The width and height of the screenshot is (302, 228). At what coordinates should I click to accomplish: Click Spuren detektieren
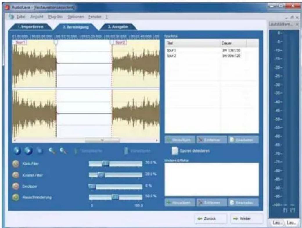[x=195, y=151]
